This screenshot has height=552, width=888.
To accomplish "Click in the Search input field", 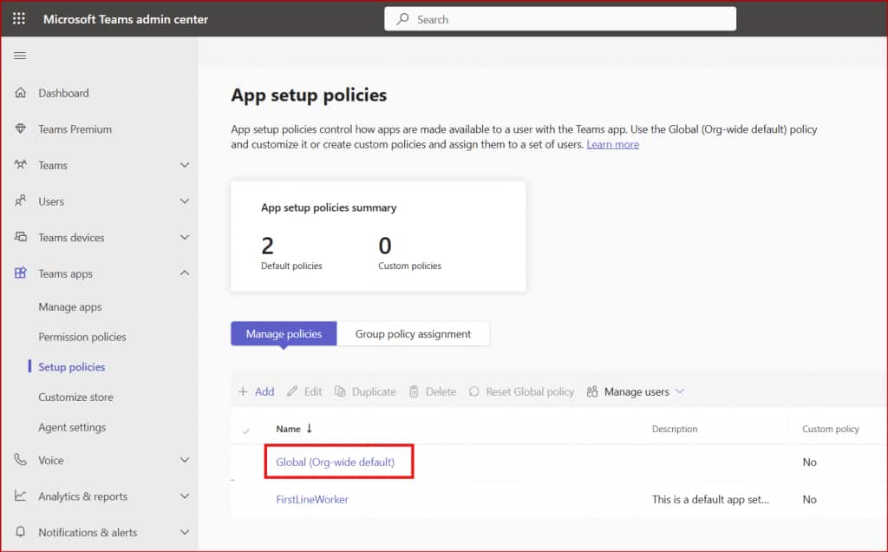I will tap(564, 18).
